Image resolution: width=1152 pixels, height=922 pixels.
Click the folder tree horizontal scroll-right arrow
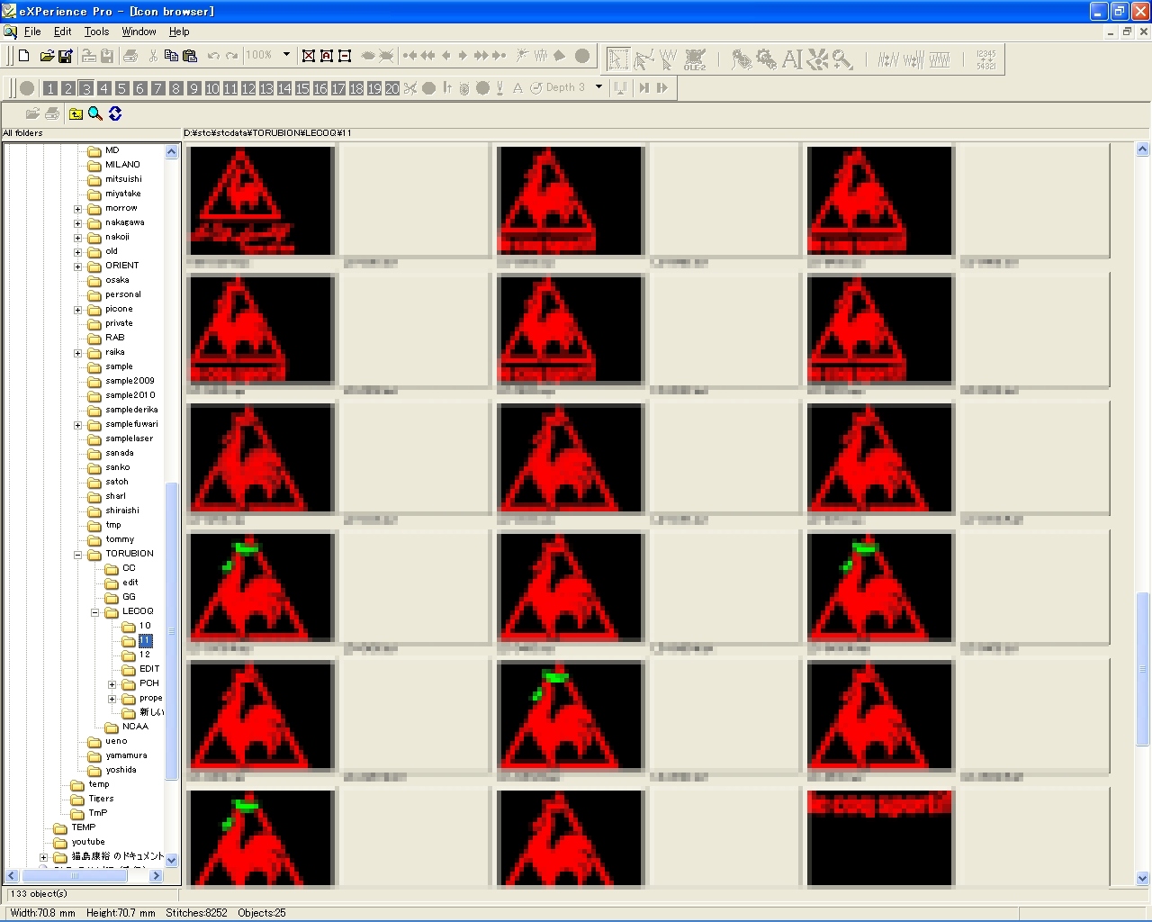click(156, 875)
